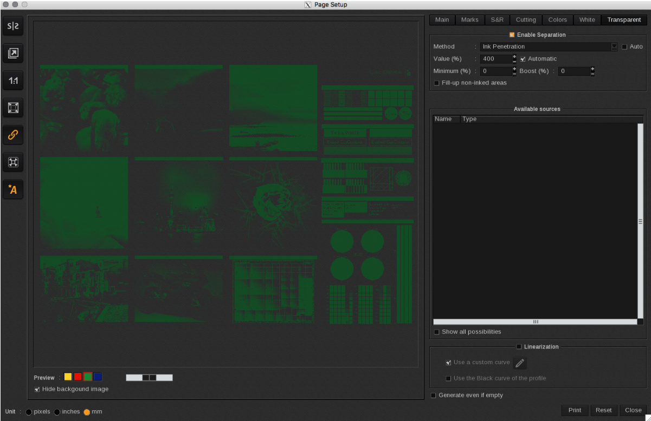
Task: Click the mirror (S|S) icon
Action: pyautogui.click(x=13, y=27)
